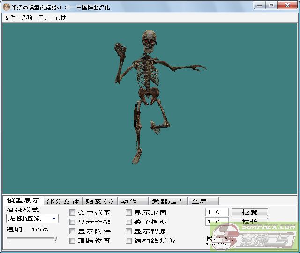Image resolution: width=300 pixels, height=253 pixels.
Task: Click the 拉宽 button
Action: click(x=250, y=212)
